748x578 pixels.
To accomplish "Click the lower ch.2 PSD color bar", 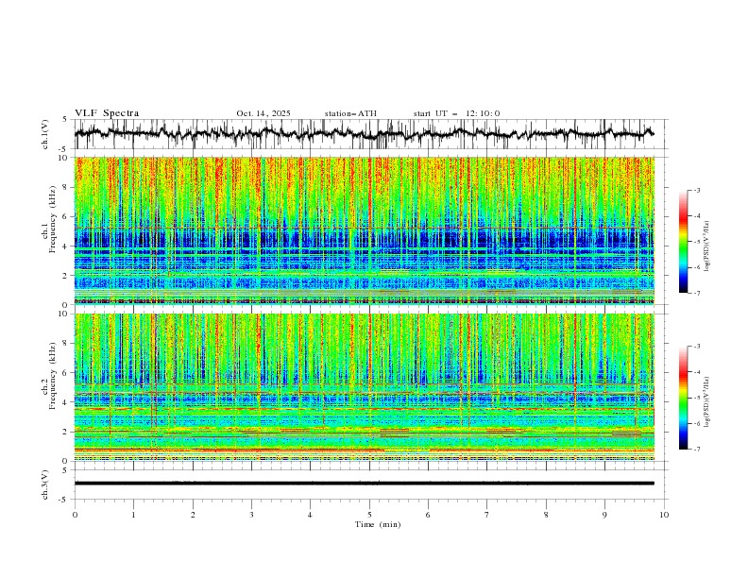I will (x=683, y=398).
